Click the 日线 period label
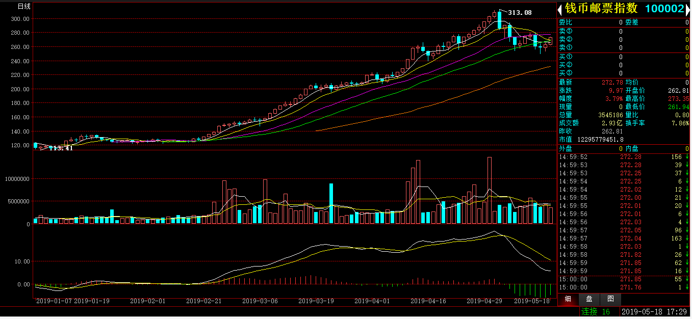 pyautogui.click(x=24, y=7)
